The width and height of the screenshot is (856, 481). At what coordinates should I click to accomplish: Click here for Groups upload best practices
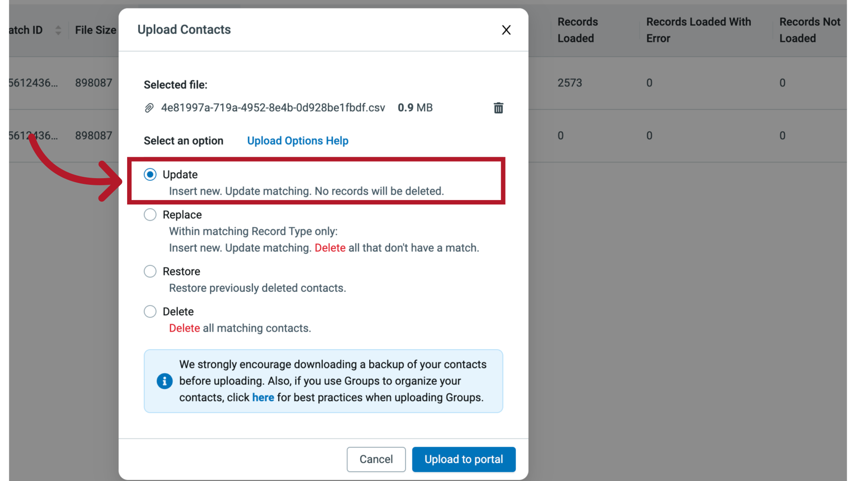point(263,397)
